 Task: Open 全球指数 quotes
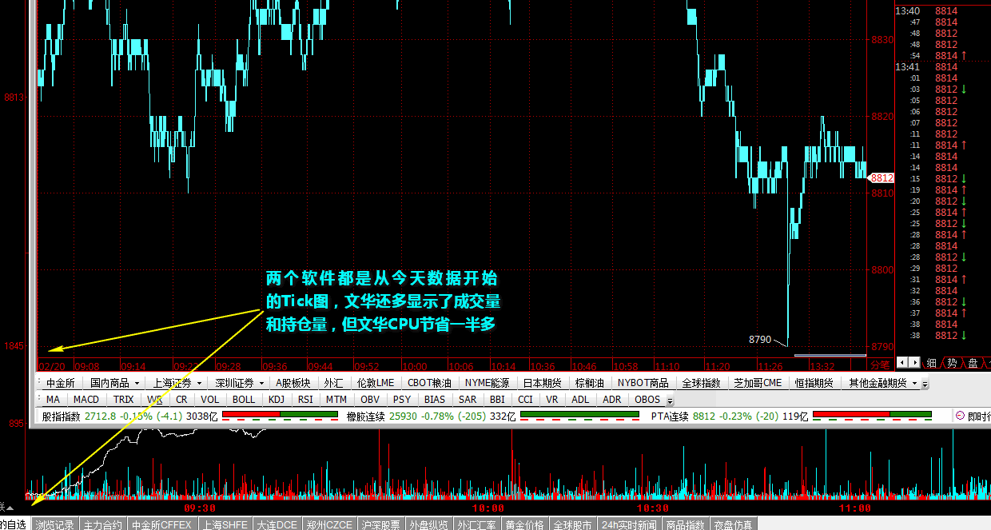click(x=702, y=384)
